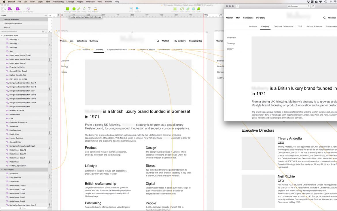This screenshot has width=337, height=211.
Task: Click the Scale toolbar icon
Action: coord(198,9)
